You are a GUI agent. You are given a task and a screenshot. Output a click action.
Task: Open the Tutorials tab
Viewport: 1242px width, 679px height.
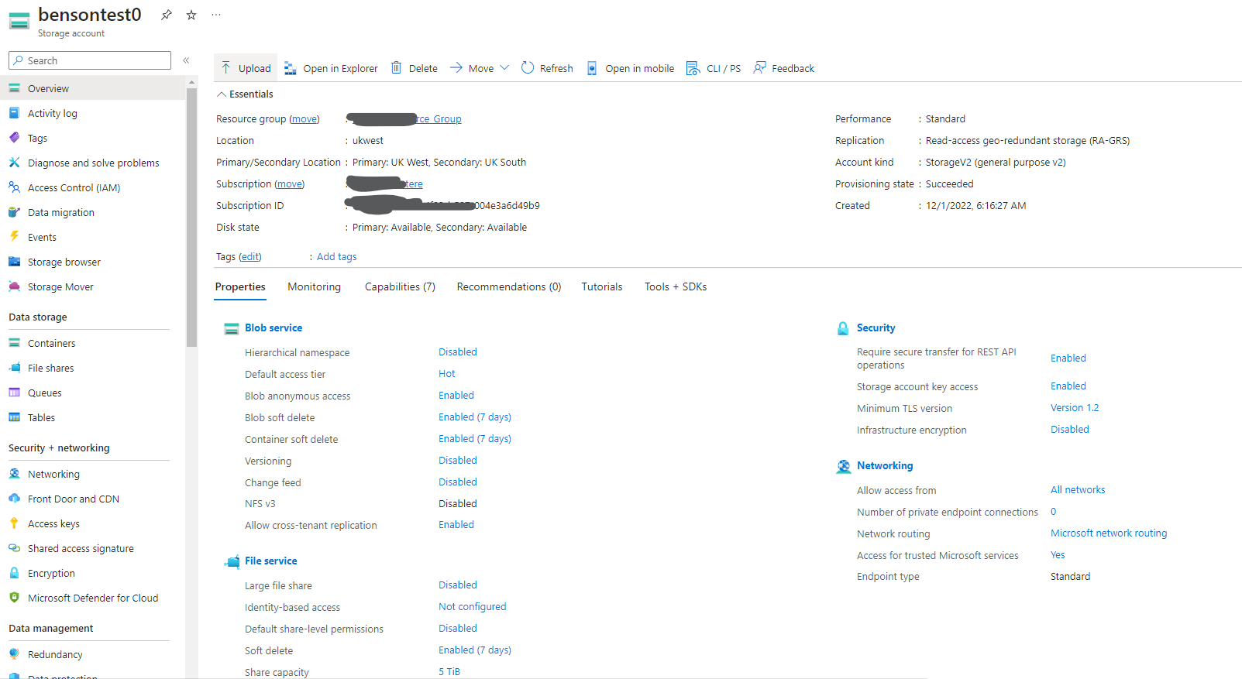(602, 286)
